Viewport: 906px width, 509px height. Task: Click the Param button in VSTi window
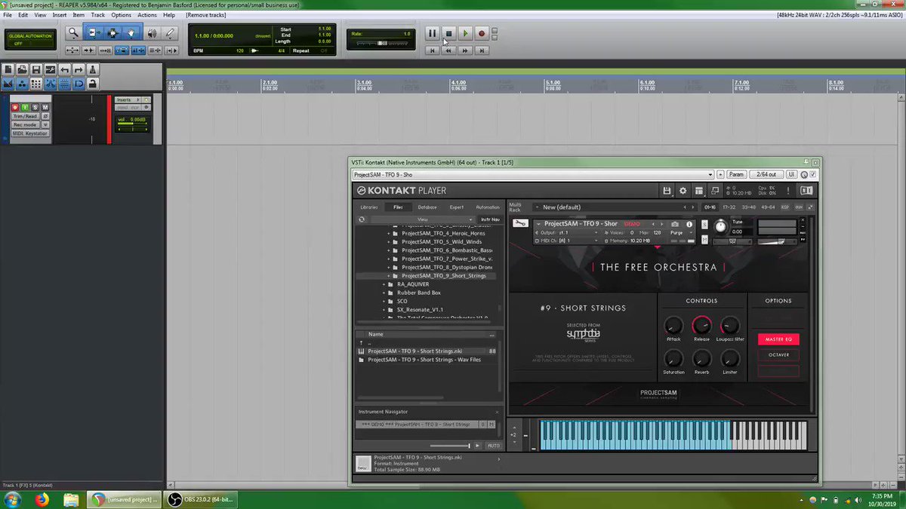tap(736, 174)
